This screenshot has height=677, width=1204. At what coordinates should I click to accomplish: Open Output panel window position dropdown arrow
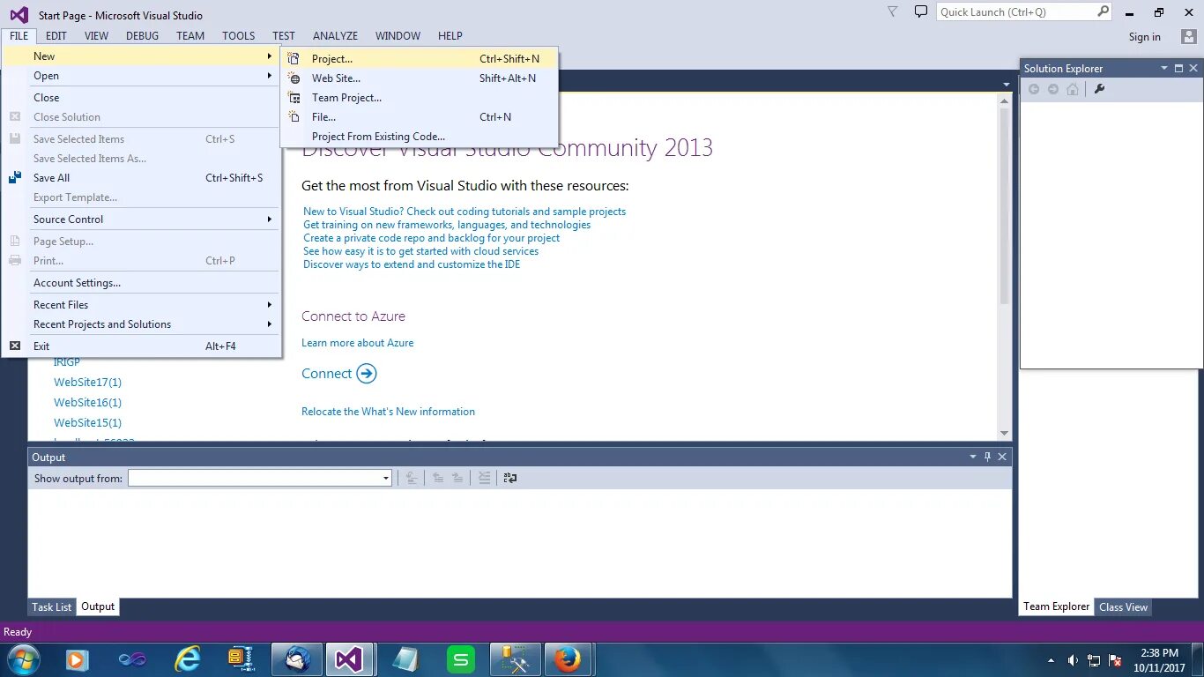point(973,457)
